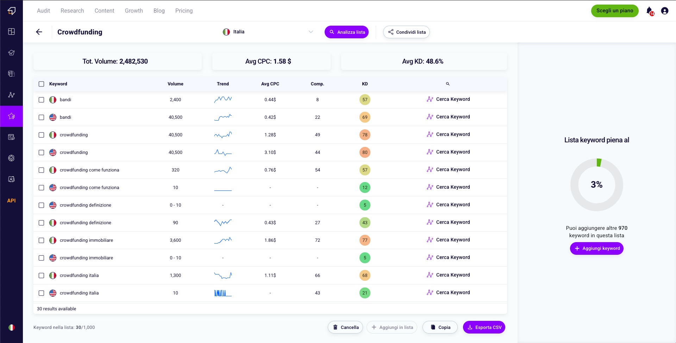Image resolution: width=676 pixels, height=343 pixels.
Task: Open the content editor sidebar icon
Action: (11, 137)
